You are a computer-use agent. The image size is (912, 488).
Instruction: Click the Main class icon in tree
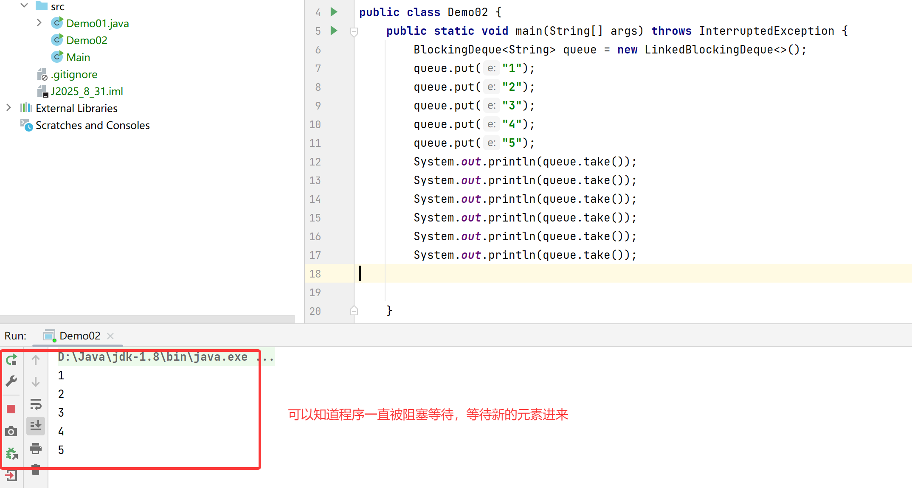point(57,57)
